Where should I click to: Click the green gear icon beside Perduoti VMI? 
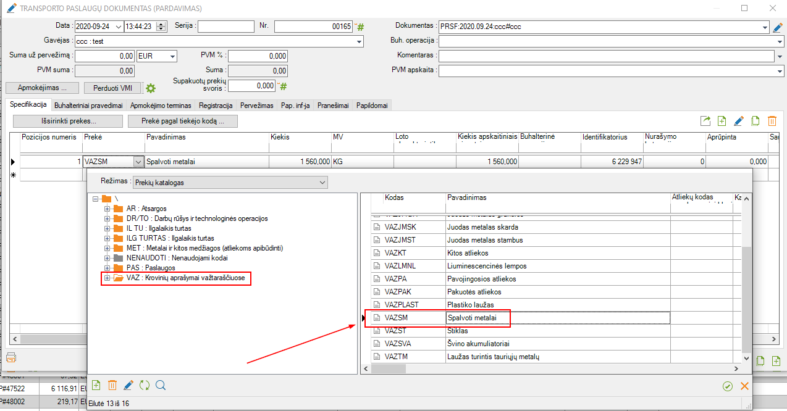point(151,88)
